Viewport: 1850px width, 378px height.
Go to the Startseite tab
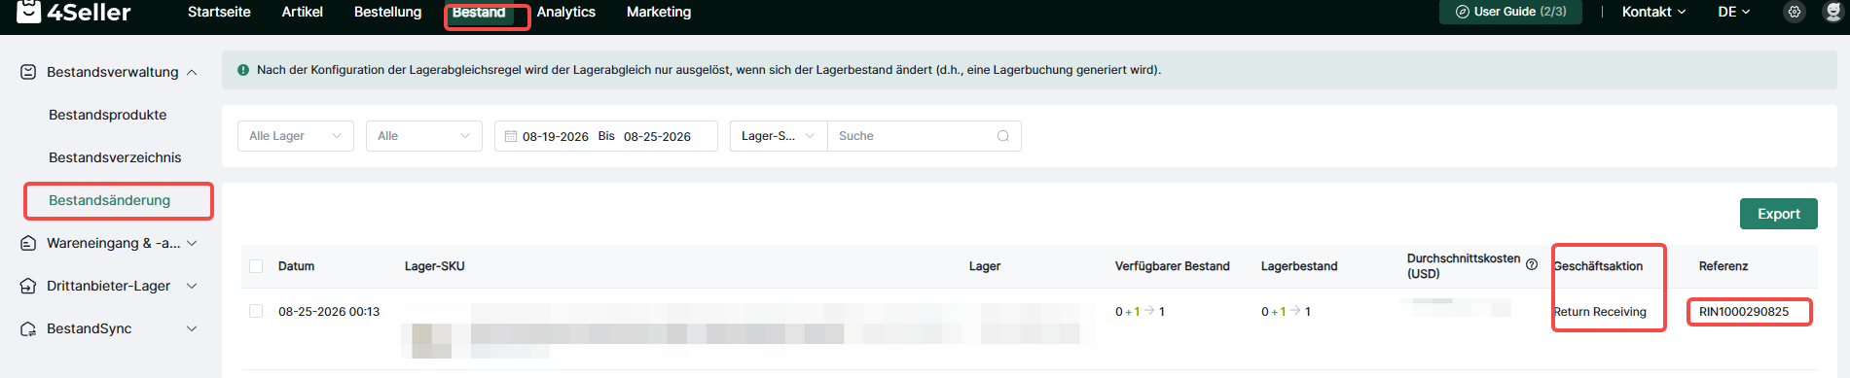(x=219, y=12)
